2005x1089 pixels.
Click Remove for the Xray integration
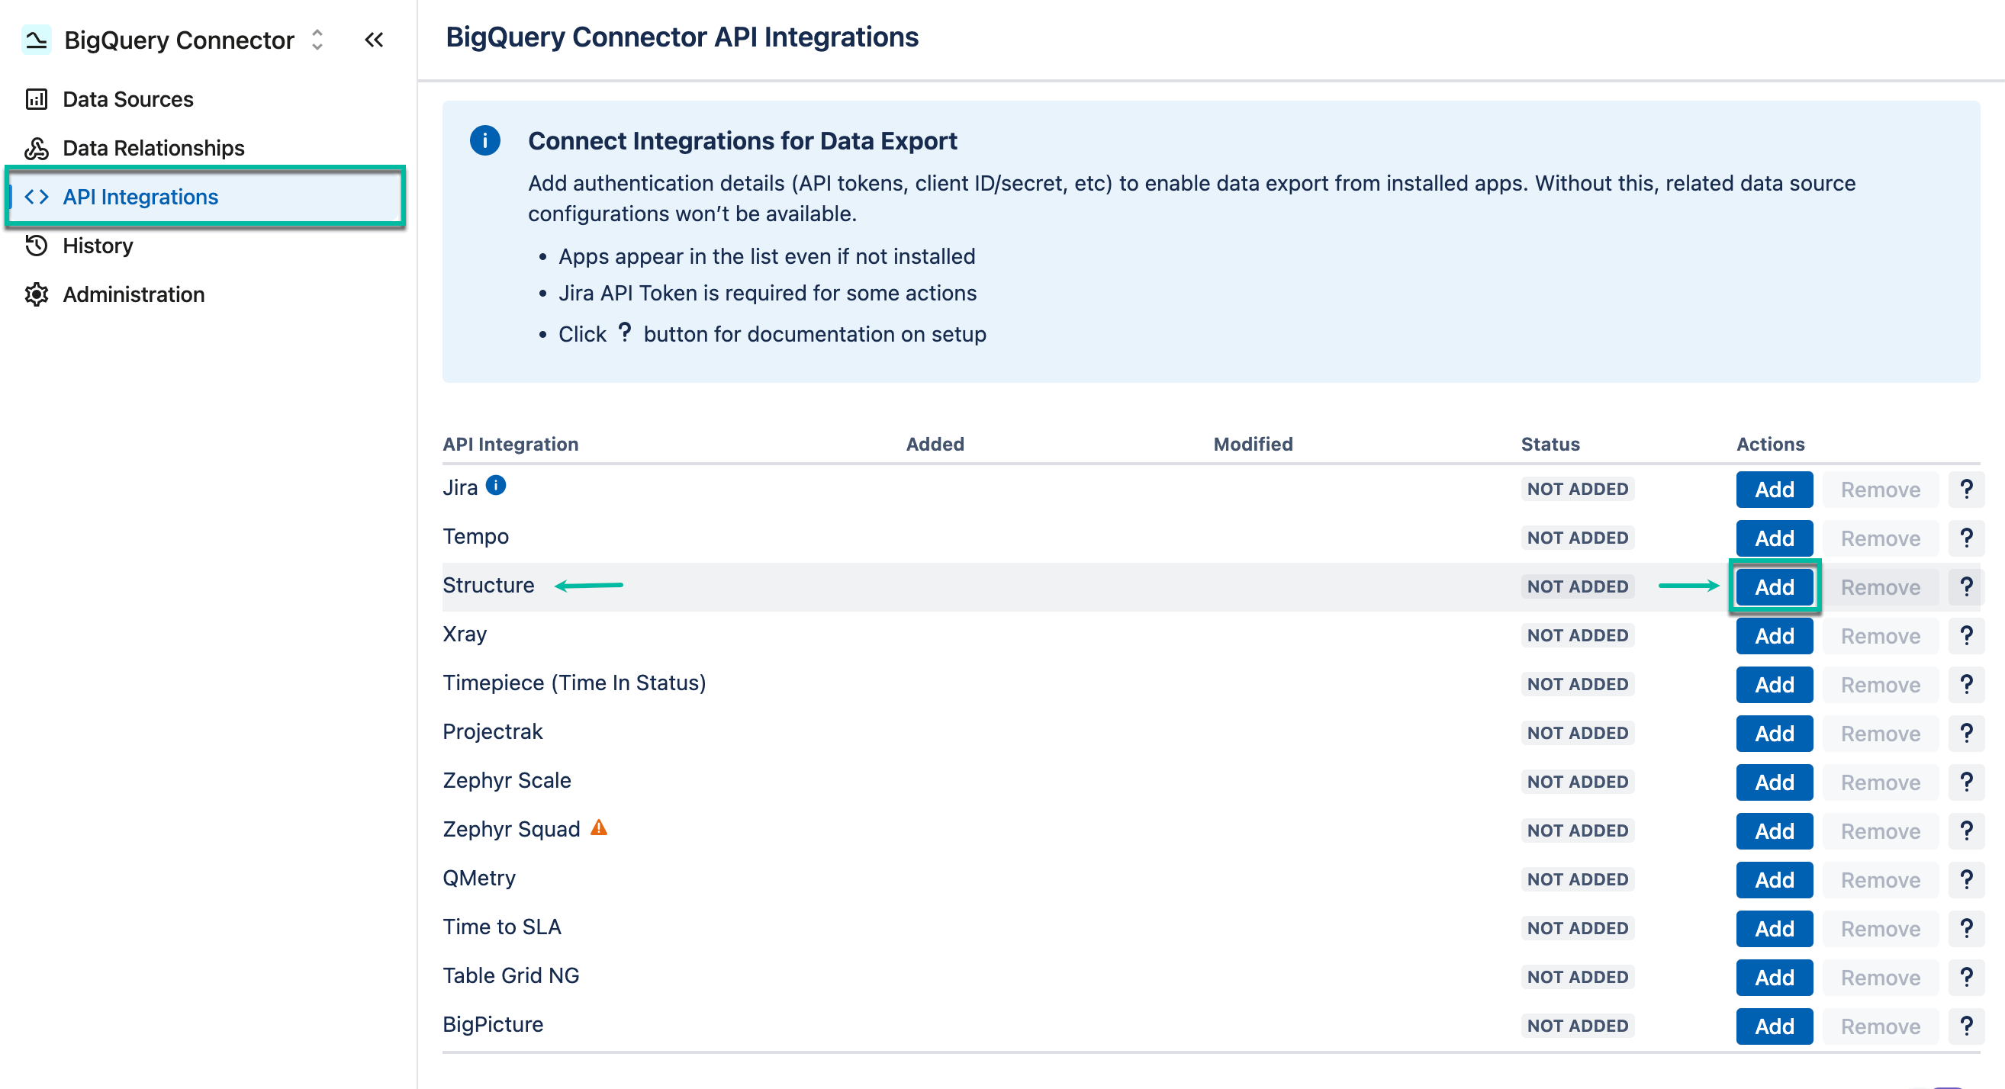click(1881, 635)
